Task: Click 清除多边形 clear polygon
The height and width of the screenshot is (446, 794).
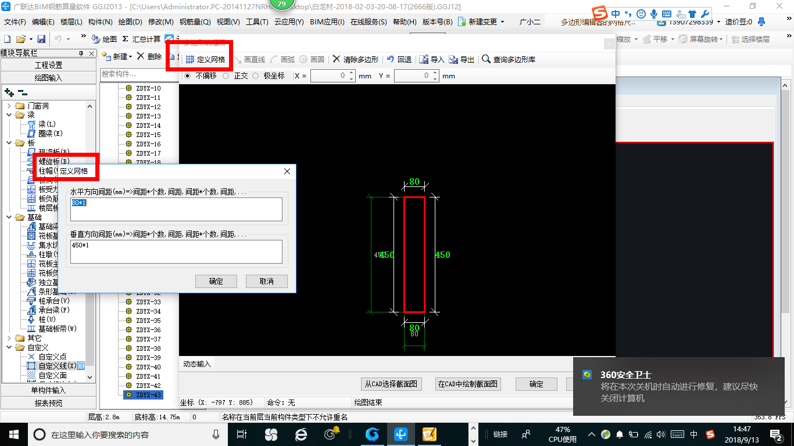Action: 356,59
